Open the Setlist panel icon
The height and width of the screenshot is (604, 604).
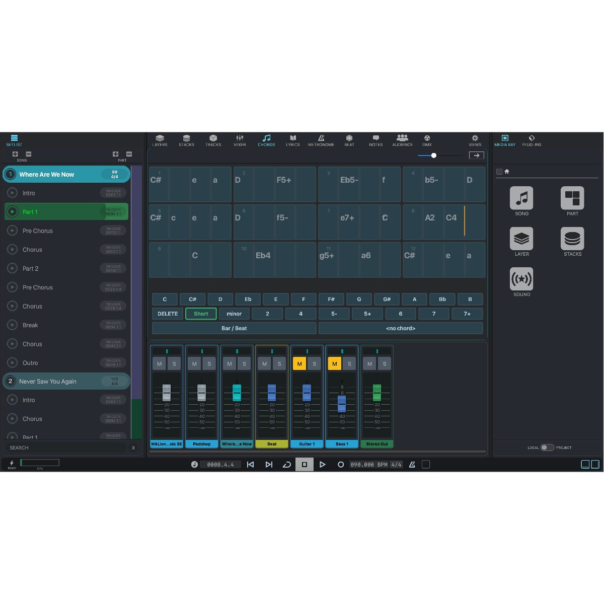pos(14,140)
